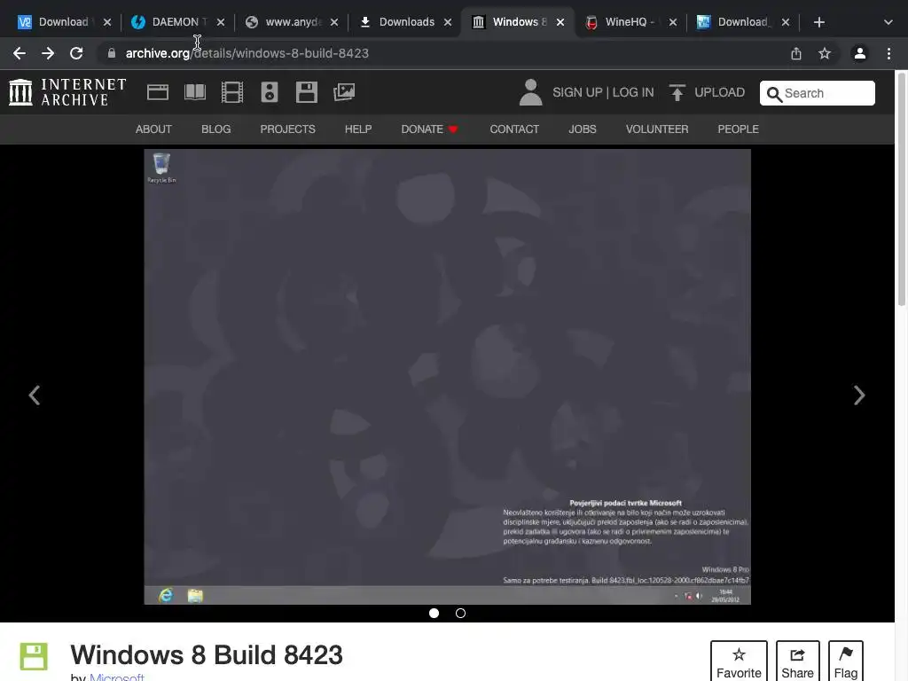Image resolution: width=908 pixels, height=681 pixels.
Task: Favorite this item
Action: click(x=739, y=661)
